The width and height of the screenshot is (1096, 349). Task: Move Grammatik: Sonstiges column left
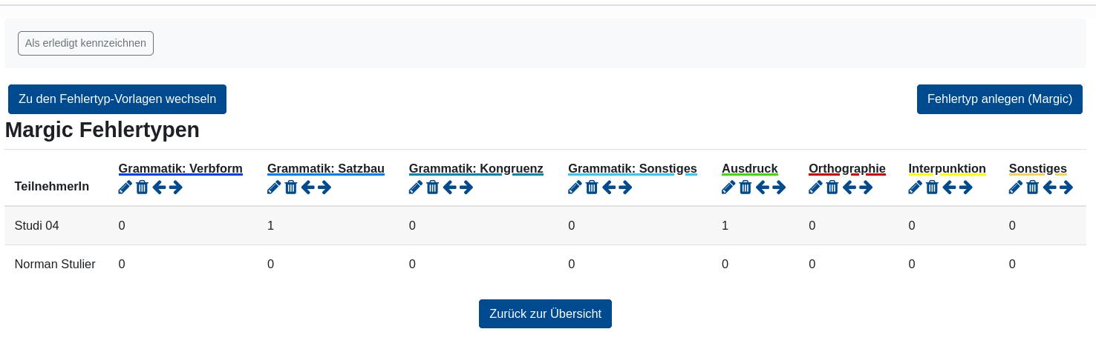coord(609,187)
